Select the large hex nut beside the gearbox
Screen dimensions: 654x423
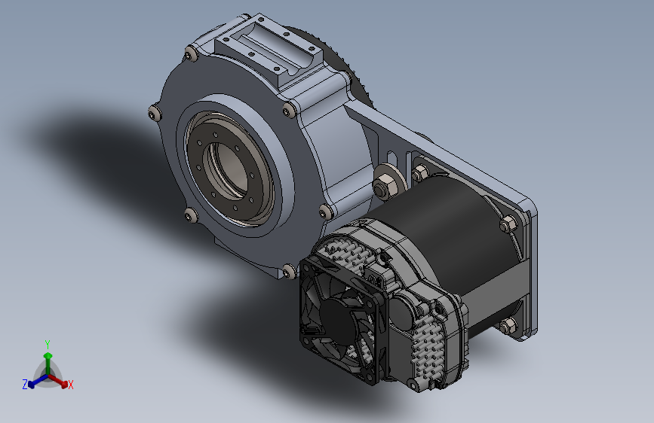384,187
